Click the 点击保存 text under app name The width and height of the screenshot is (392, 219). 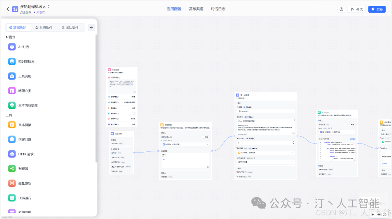pyautogui.click(x=26, y=12)
